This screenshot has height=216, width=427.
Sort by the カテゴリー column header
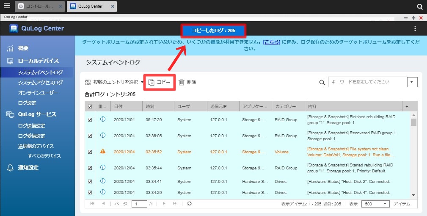click(288, 106)
